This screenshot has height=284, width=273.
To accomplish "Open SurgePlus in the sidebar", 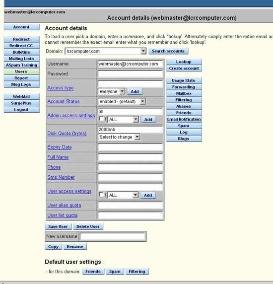I will click(x=21, y=103).
